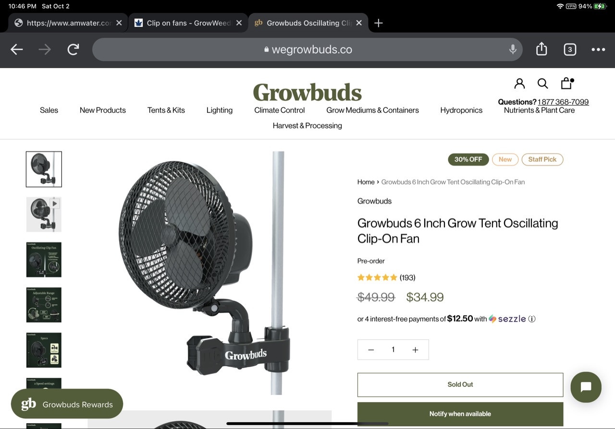
Task: Increase quantity with plus button
Action: pos(415,350)
